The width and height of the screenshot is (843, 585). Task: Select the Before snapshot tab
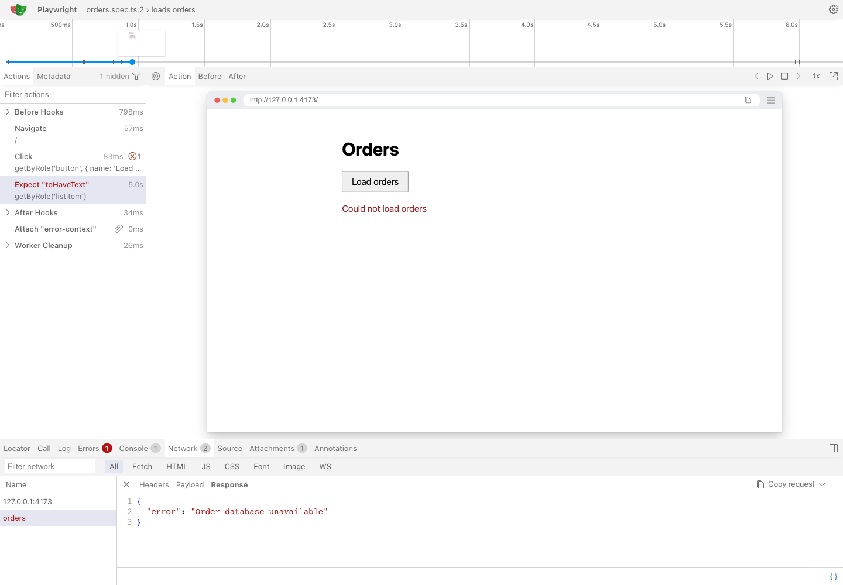[x=210, y=76]
